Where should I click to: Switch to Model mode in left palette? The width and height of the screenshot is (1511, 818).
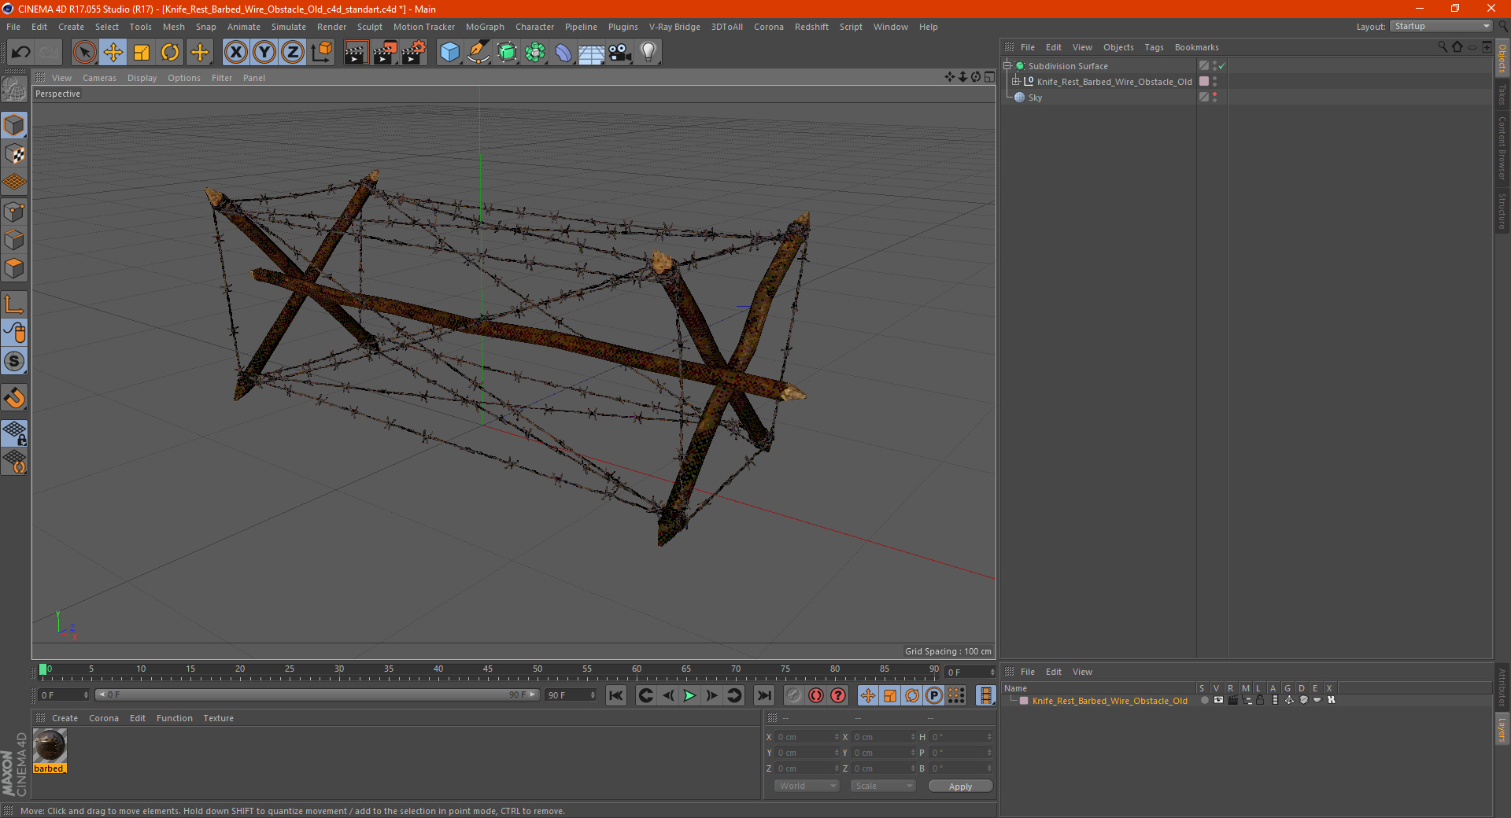pos(14,125)
